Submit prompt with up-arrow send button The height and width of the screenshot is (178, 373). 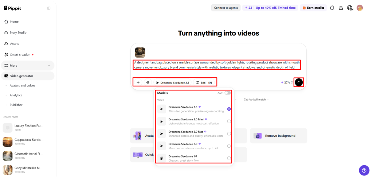tap(299, 82)
